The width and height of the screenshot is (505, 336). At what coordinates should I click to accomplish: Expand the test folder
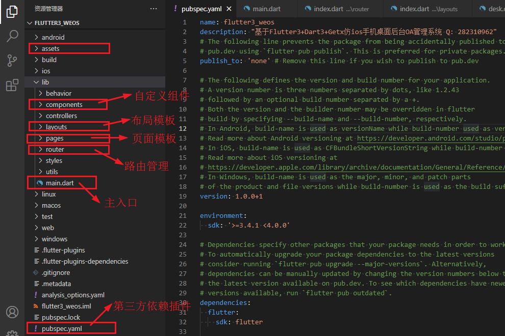(x=95, y=217)
